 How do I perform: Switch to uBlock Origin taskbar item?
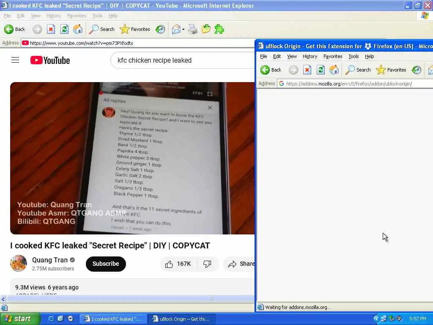point(181,319)
